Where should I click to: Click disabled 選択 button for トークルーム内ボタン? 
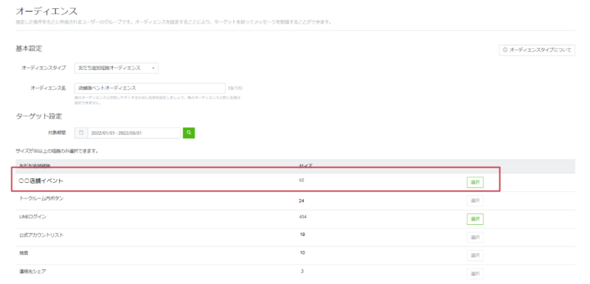point(475,201)
